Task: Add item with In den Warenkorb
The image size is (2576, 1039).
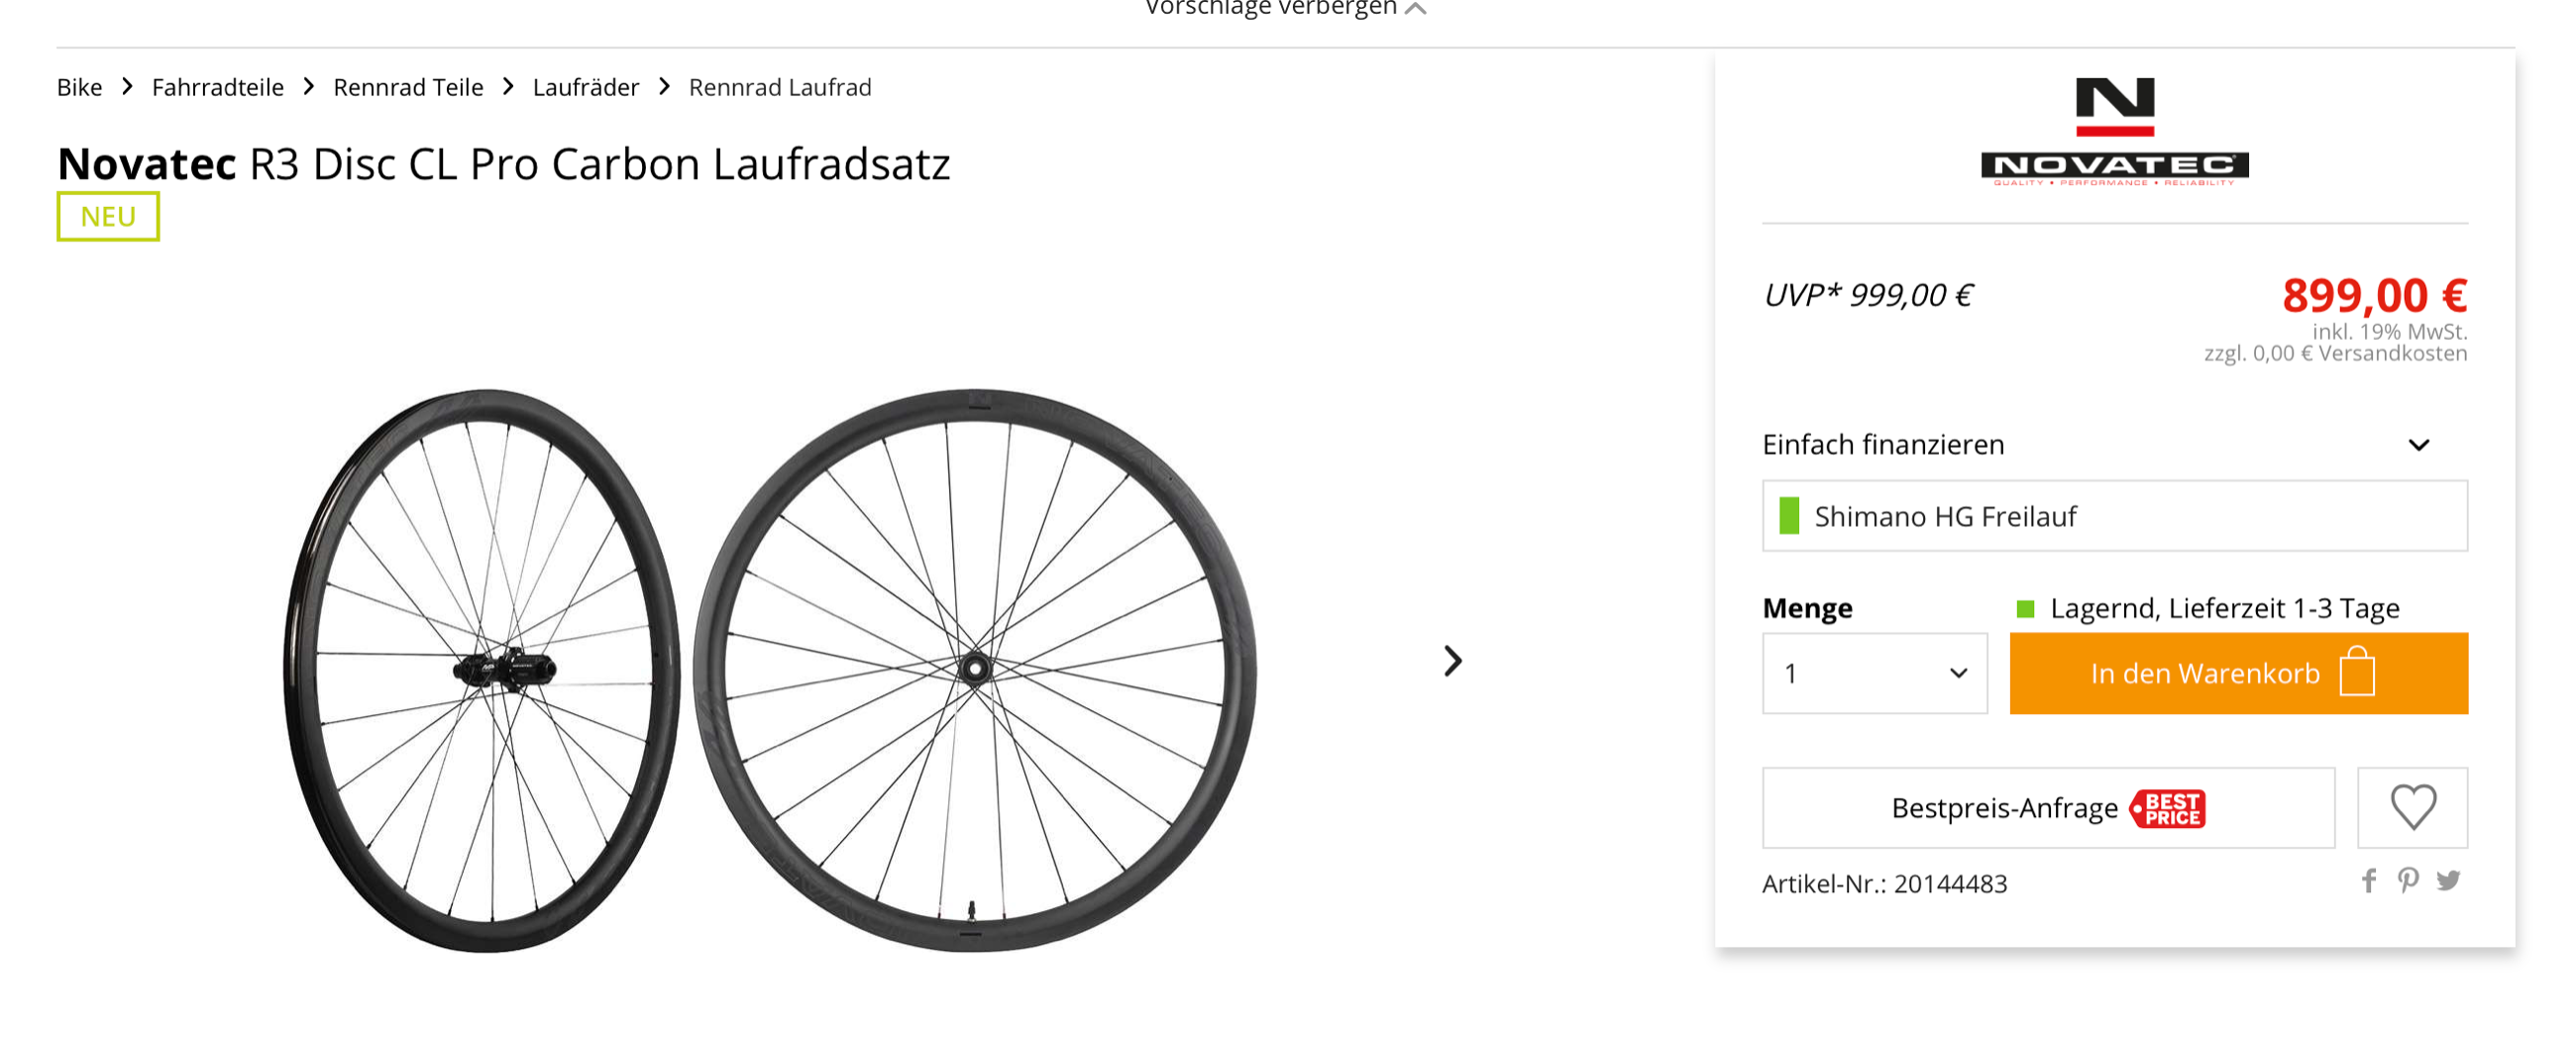Action: click(x=2204, y=673)
